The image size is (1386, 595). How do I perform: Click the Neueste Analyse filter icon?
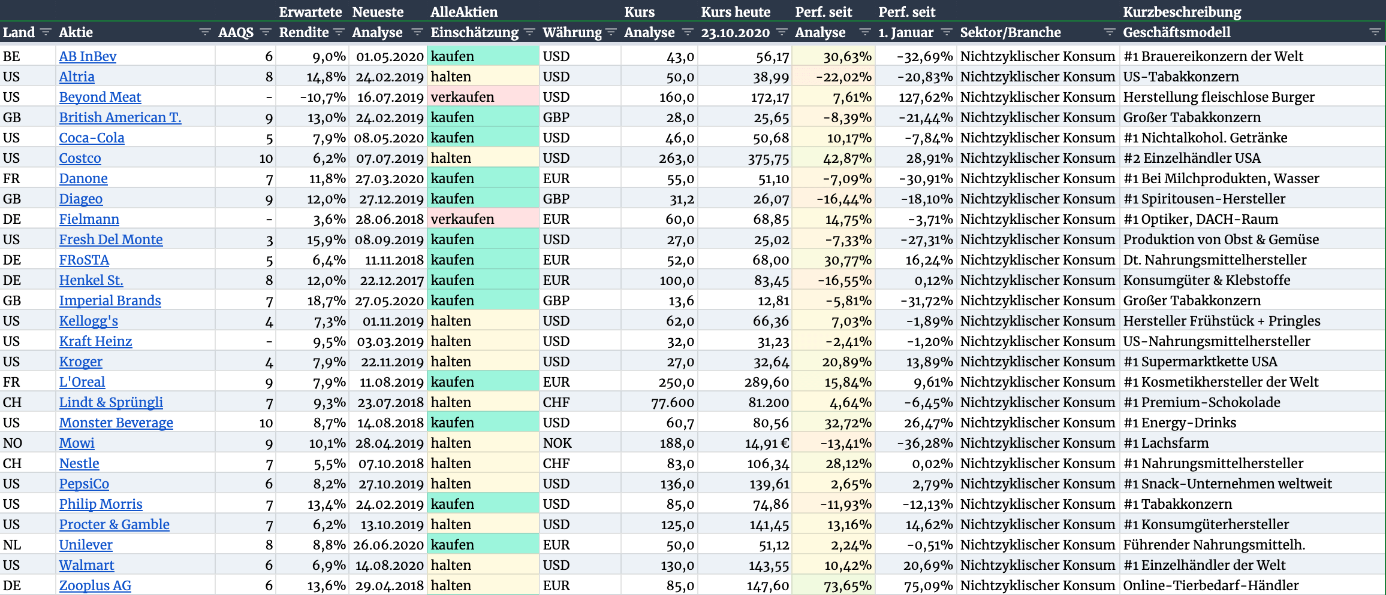point(418,32)
